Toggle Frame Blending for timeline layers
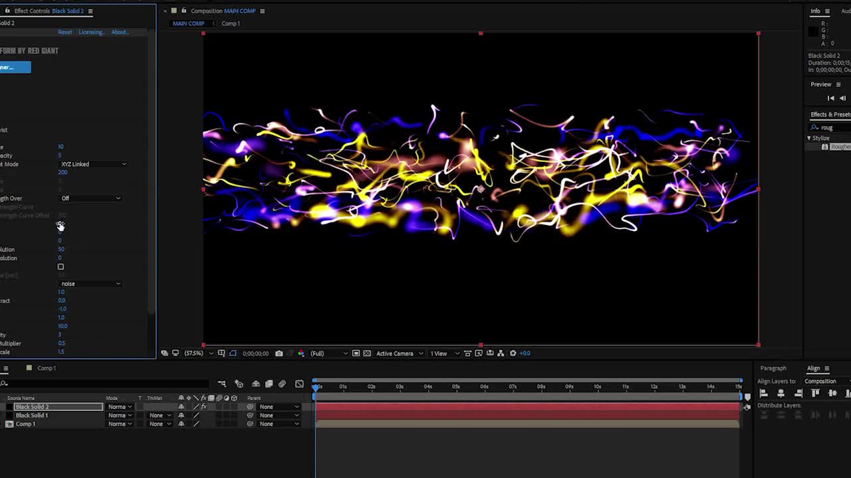Image resolution: width=851 pixels, height=478 pixels. pyautogui.click(x=269, y=384)
